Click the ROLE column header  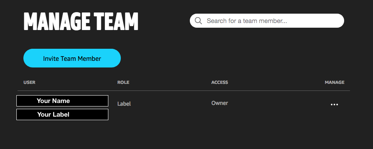click(x=123, y=82)
